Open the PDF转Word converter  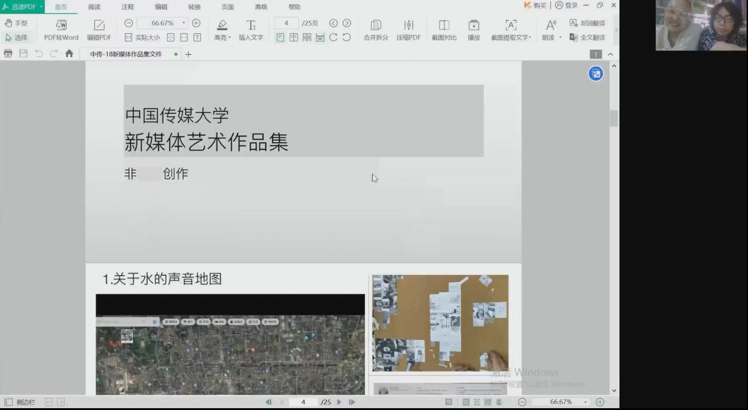[x=61, y=29]
